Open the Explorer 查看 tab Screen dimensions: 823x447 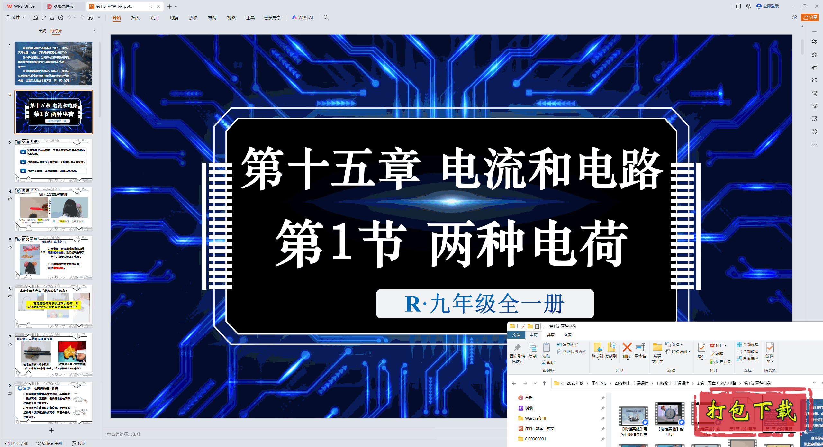(568, 335)
